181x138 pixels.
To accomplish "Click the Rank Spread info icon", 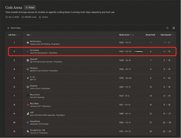I will click(171, 35).
